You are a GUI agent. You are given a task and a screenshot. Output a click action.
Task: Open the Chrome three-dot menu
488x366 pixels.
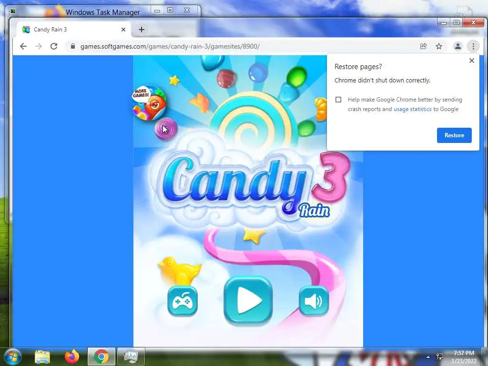pos(473,46)
